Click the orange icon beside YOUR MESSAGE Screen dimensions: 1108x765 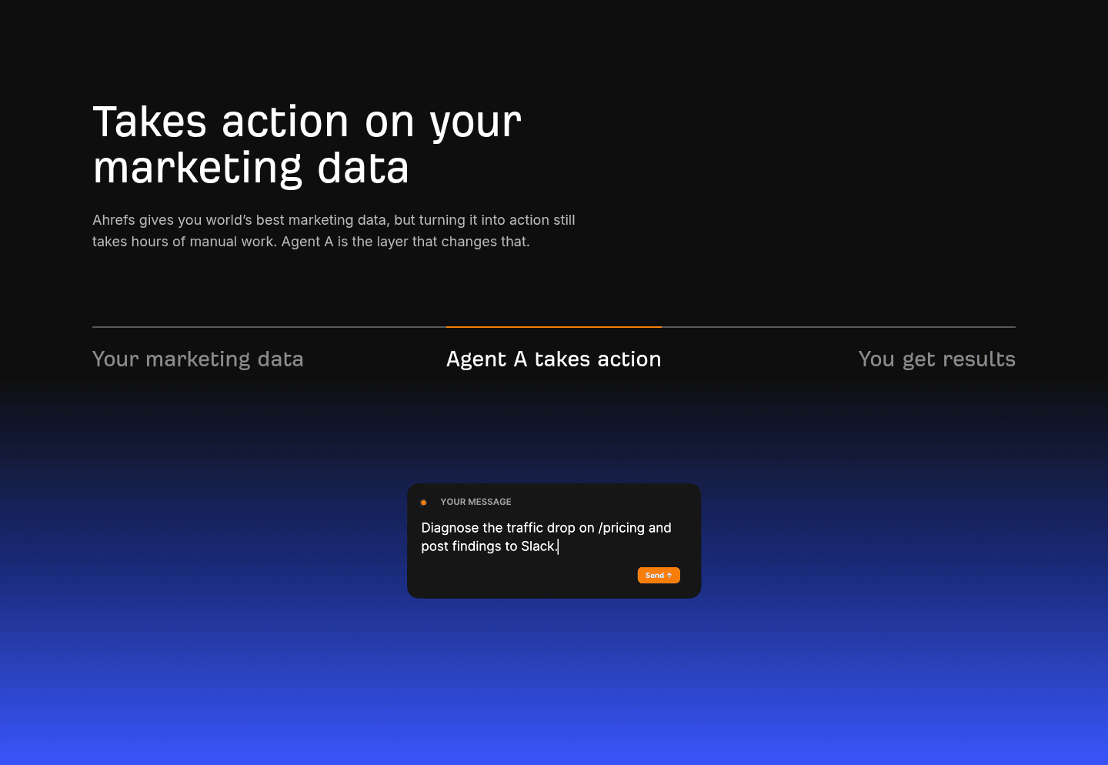[423, 502]
